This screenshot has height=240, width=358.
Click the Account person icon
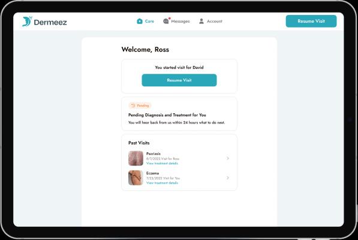201,21
